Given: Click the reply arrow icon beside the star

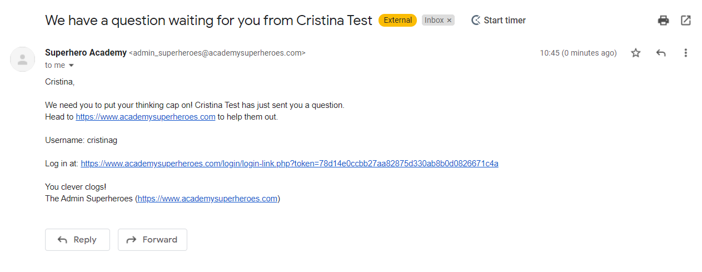Looking at the screenshot, I should click(x=661, y=53).
